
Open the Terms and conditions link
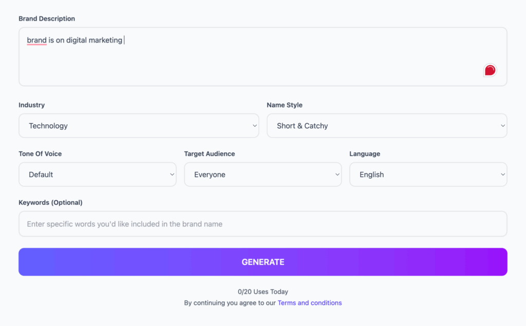pyautogui.click(x=310, y=303)
